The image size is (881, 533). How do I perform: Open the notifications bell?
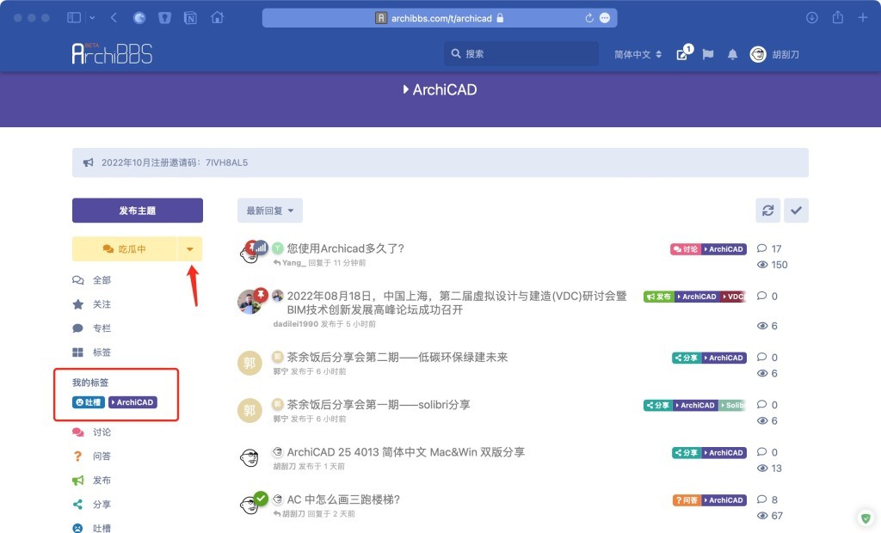[733, 54]
